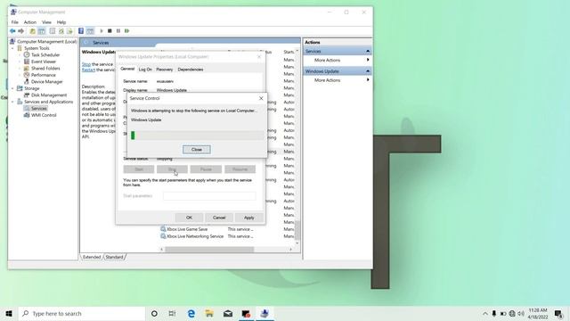The width and height of the screenshot is (570, 321).
Task: Expand the Event Viewer tree node
Action: [20, 62]
